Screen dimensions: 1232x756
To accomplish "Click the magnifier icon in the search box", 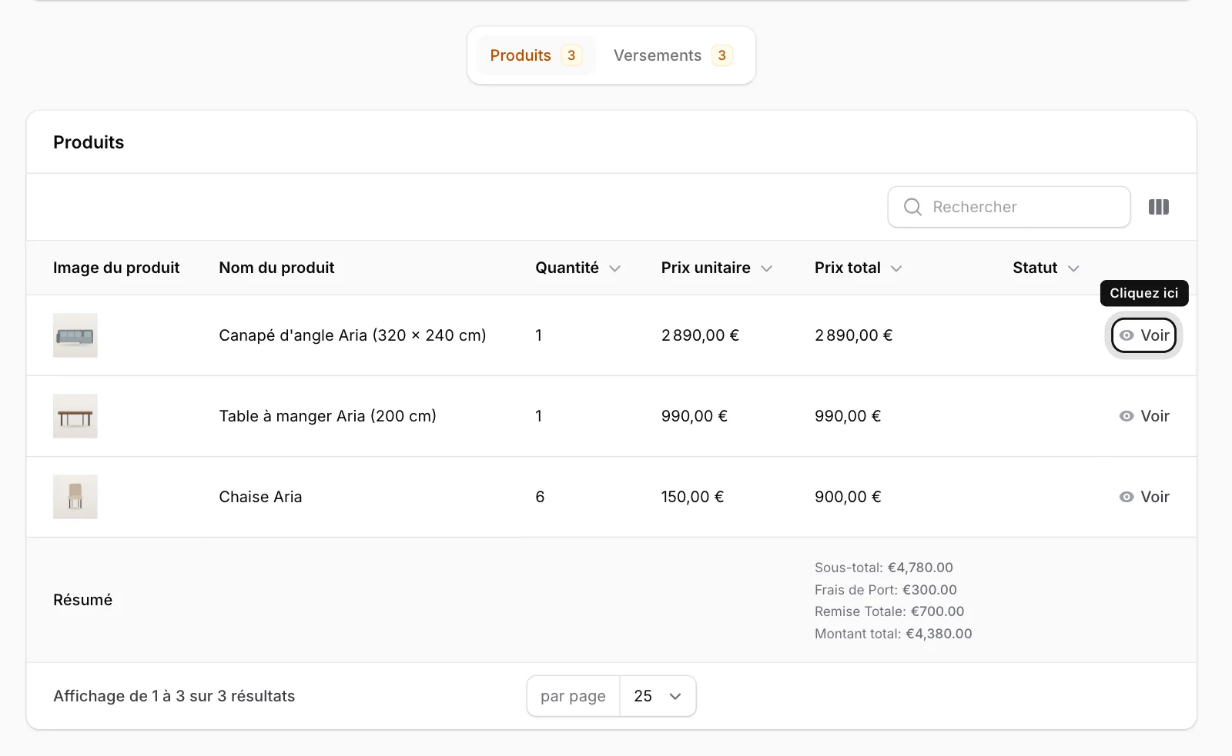I will [x=912, y=207].
